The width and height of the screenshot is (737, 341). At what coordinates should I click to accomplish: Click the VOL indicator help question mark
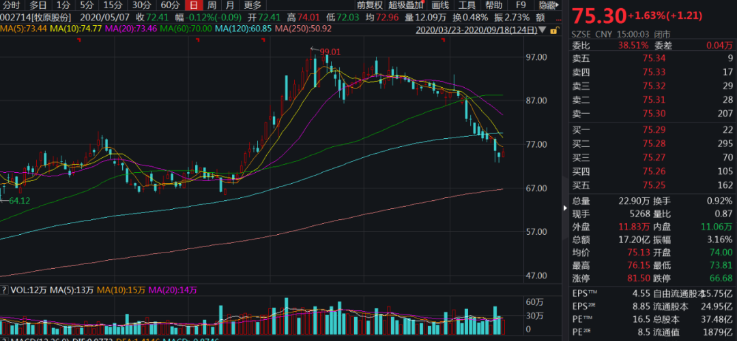tap(3, 290)
